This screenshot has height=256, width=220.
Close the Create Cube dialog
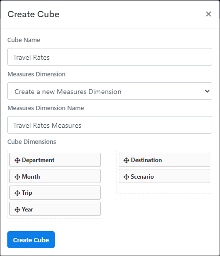(208, 14)
